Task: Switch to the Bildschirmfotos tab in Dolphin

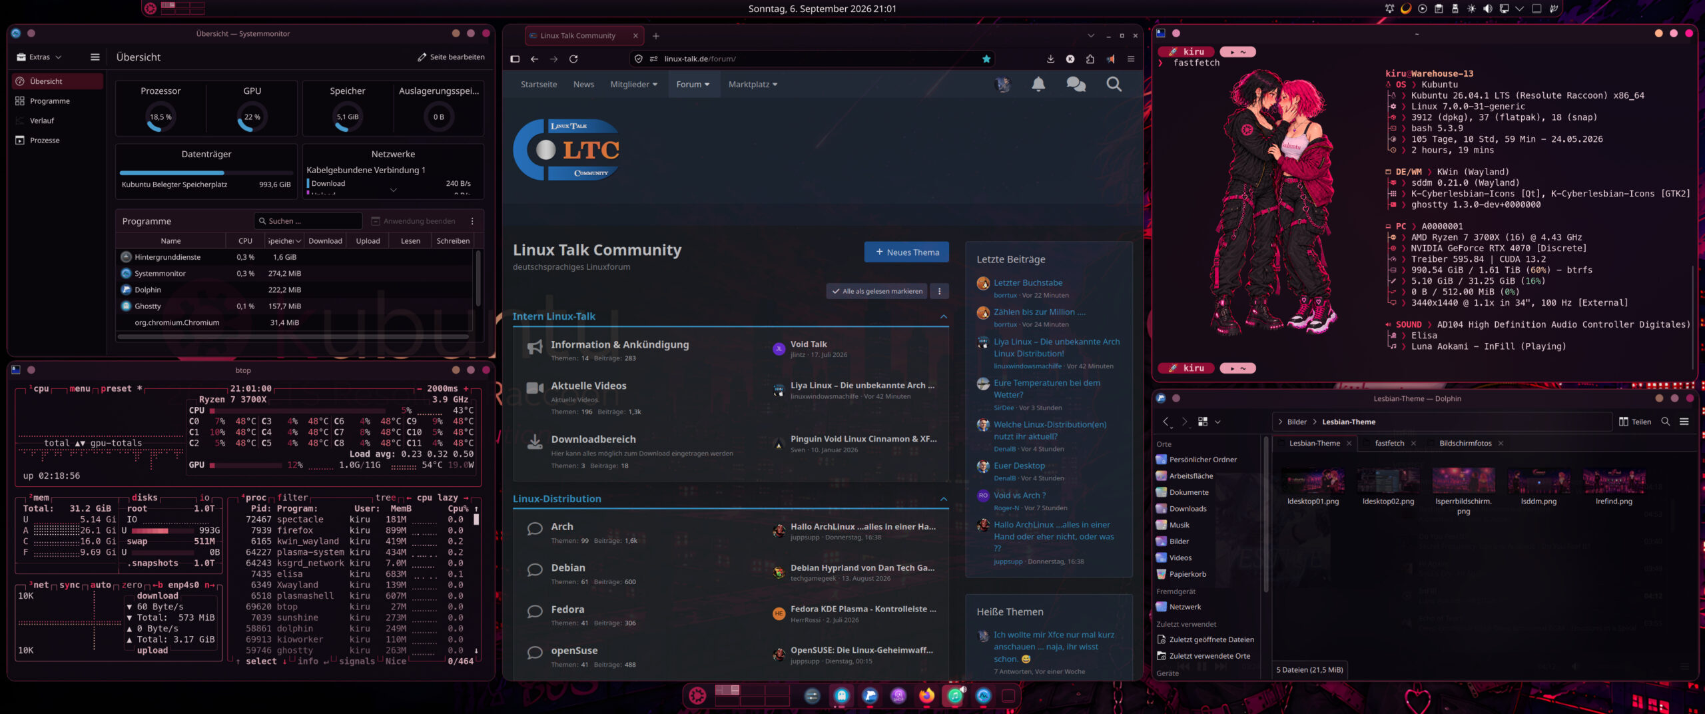Action: 1465,444
